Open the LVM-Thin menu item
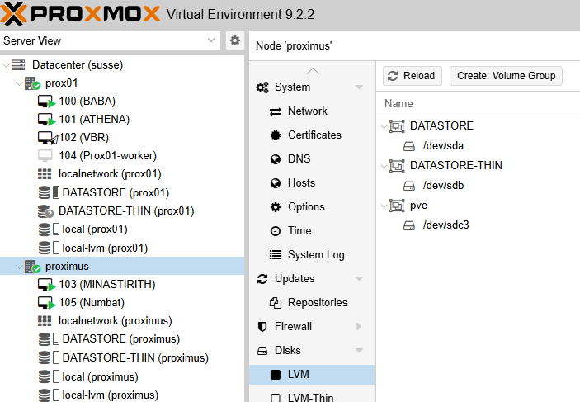 [x=310, y=398]
